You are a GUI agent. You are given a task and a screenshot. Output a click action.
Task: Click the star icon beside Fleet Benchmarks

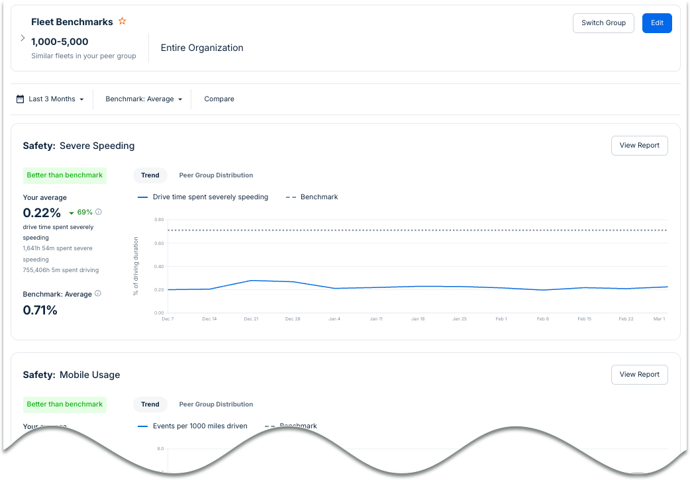coord(122,21)
